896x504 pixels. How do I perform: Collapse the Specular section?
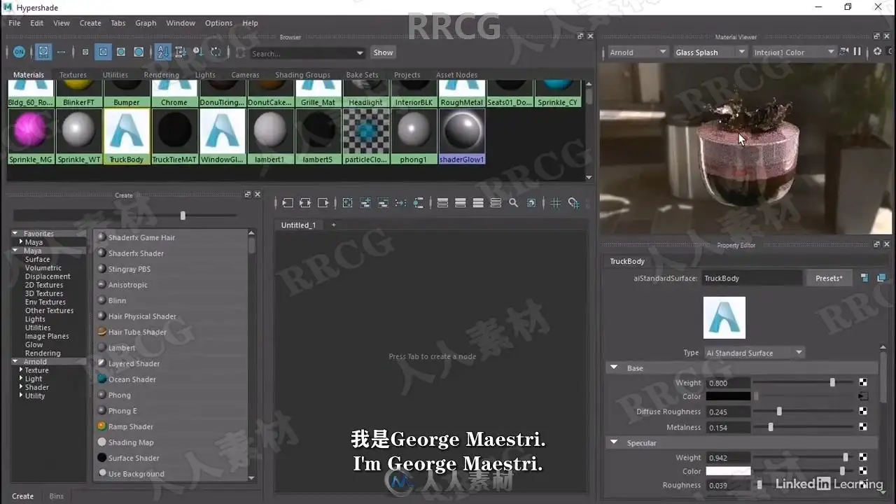pos(614,442)
